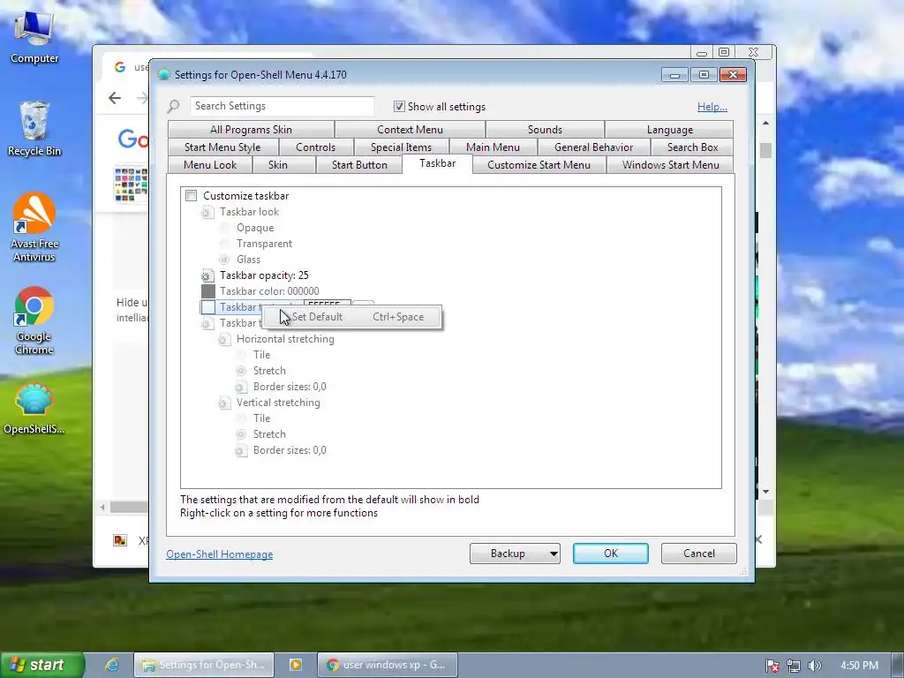Switch to the Windows Start Menu tab
This screenshot has height=678, width=904.
[671, 165]
